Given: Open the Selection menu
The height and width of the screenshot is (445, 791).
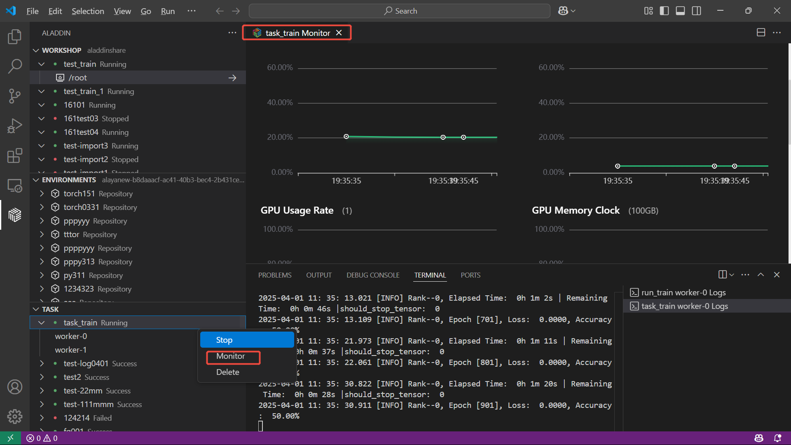Looking at the screenshot, I should (88, 11).
